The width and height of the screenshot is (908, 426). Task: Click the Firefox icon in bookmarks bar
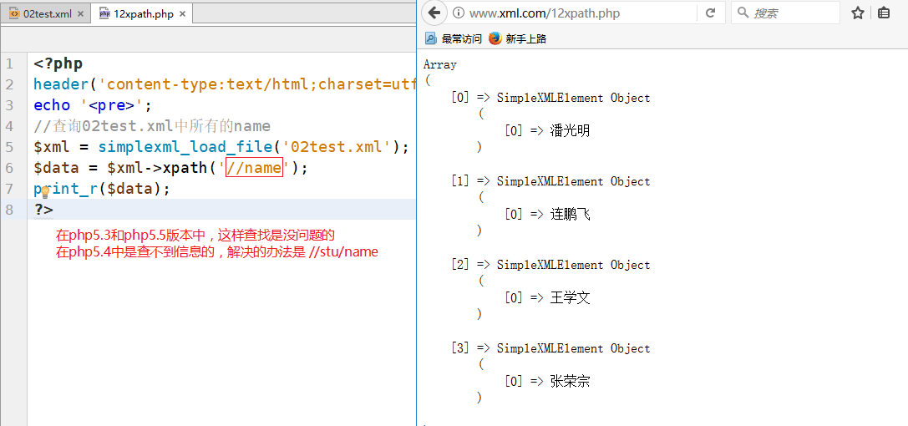click(x=495, y=38)
